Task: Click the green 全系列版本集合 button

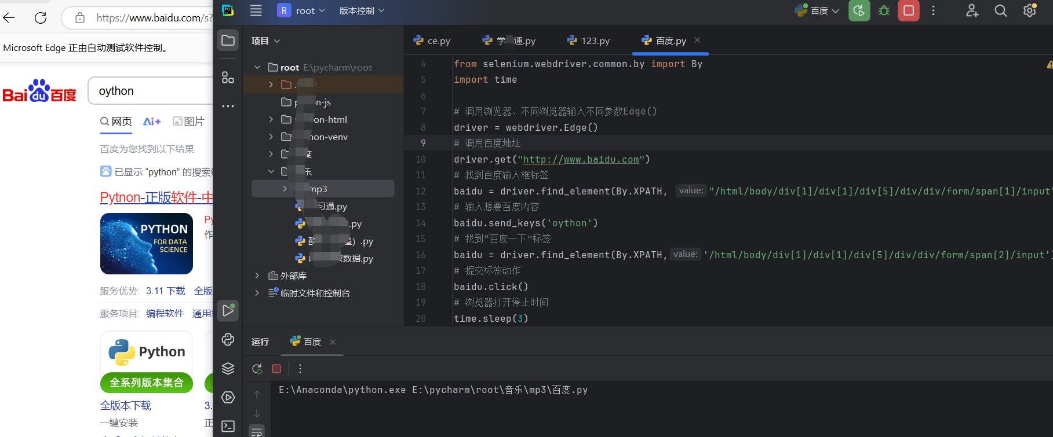Action: pos(147,383)
